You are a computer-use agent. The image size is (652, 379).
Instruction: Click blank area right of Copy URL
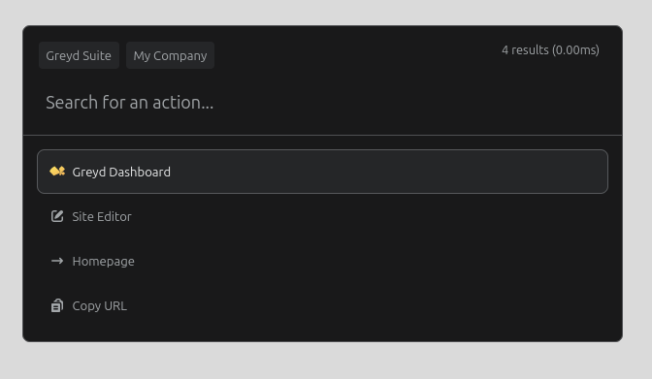[370, 305]
